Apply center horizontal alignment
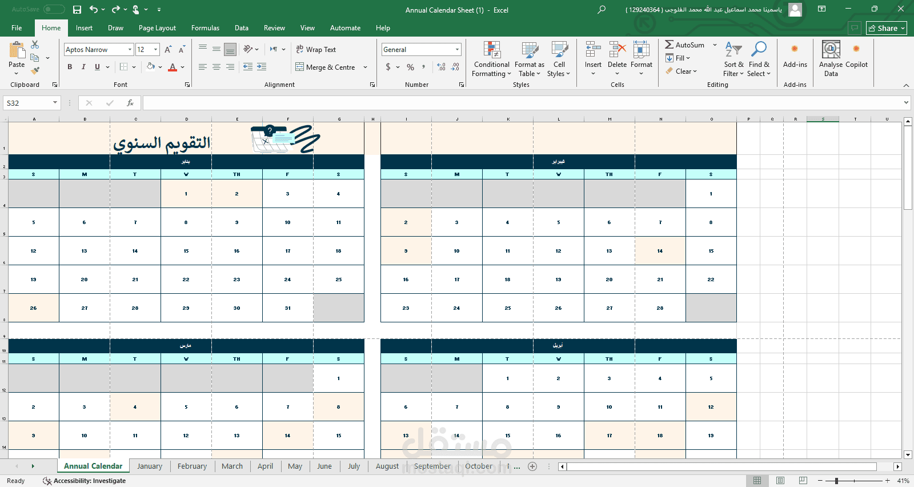The height and width of the screenshot is (487, 914). click(217, 67)
